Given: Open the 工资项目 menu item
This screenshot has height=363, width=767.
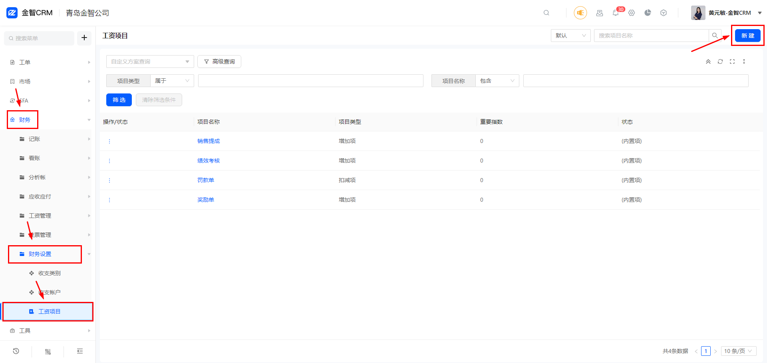Looking at the screenshot, I should pyautogui.click(x=48, y=311).
